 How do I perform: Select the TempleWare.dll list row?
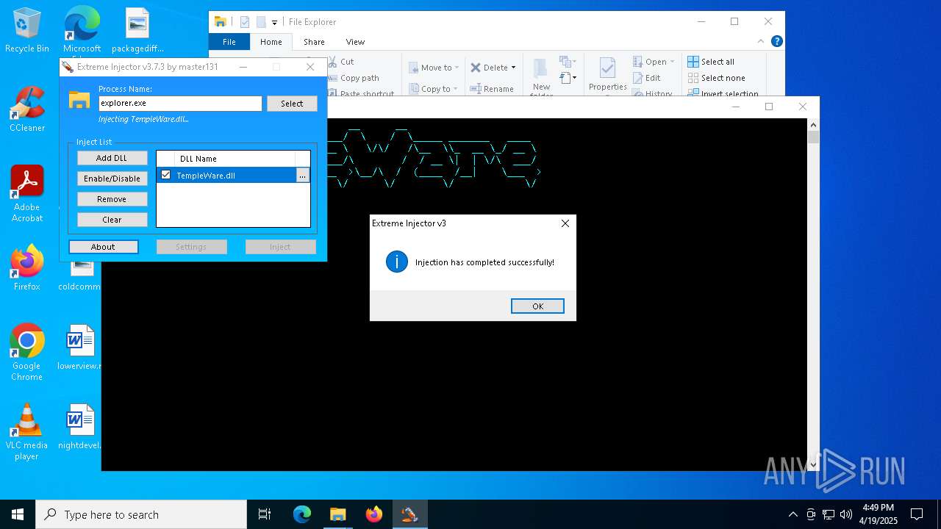pyautogui.click(x=233, y=176)
